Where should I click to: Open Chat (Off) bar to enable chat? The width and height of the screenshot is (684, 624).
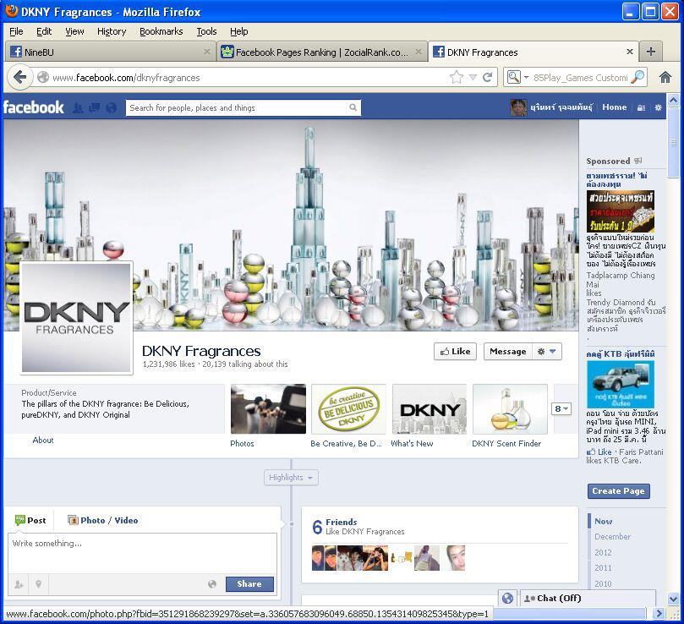tap(587, 598)
